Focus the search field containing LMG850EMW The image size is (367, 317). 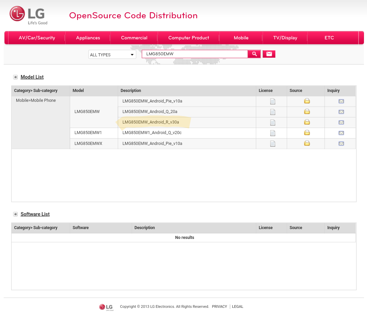[x=195, y=54]
